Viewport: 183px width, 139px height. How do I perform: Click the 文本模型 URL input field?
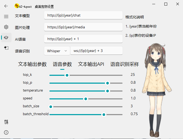[83, 15]
